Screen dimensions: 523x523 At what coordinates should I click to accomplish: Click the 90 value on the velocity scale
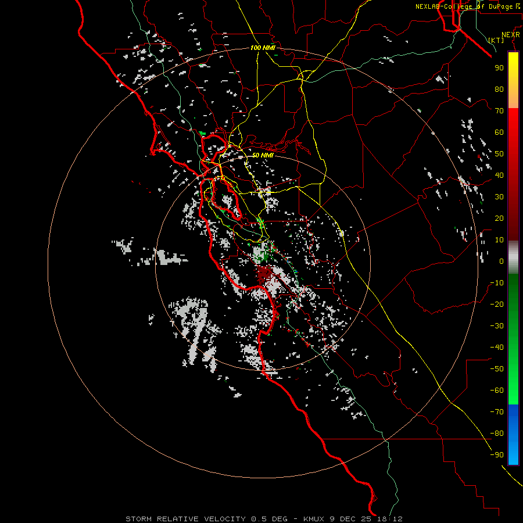[499, 68]
